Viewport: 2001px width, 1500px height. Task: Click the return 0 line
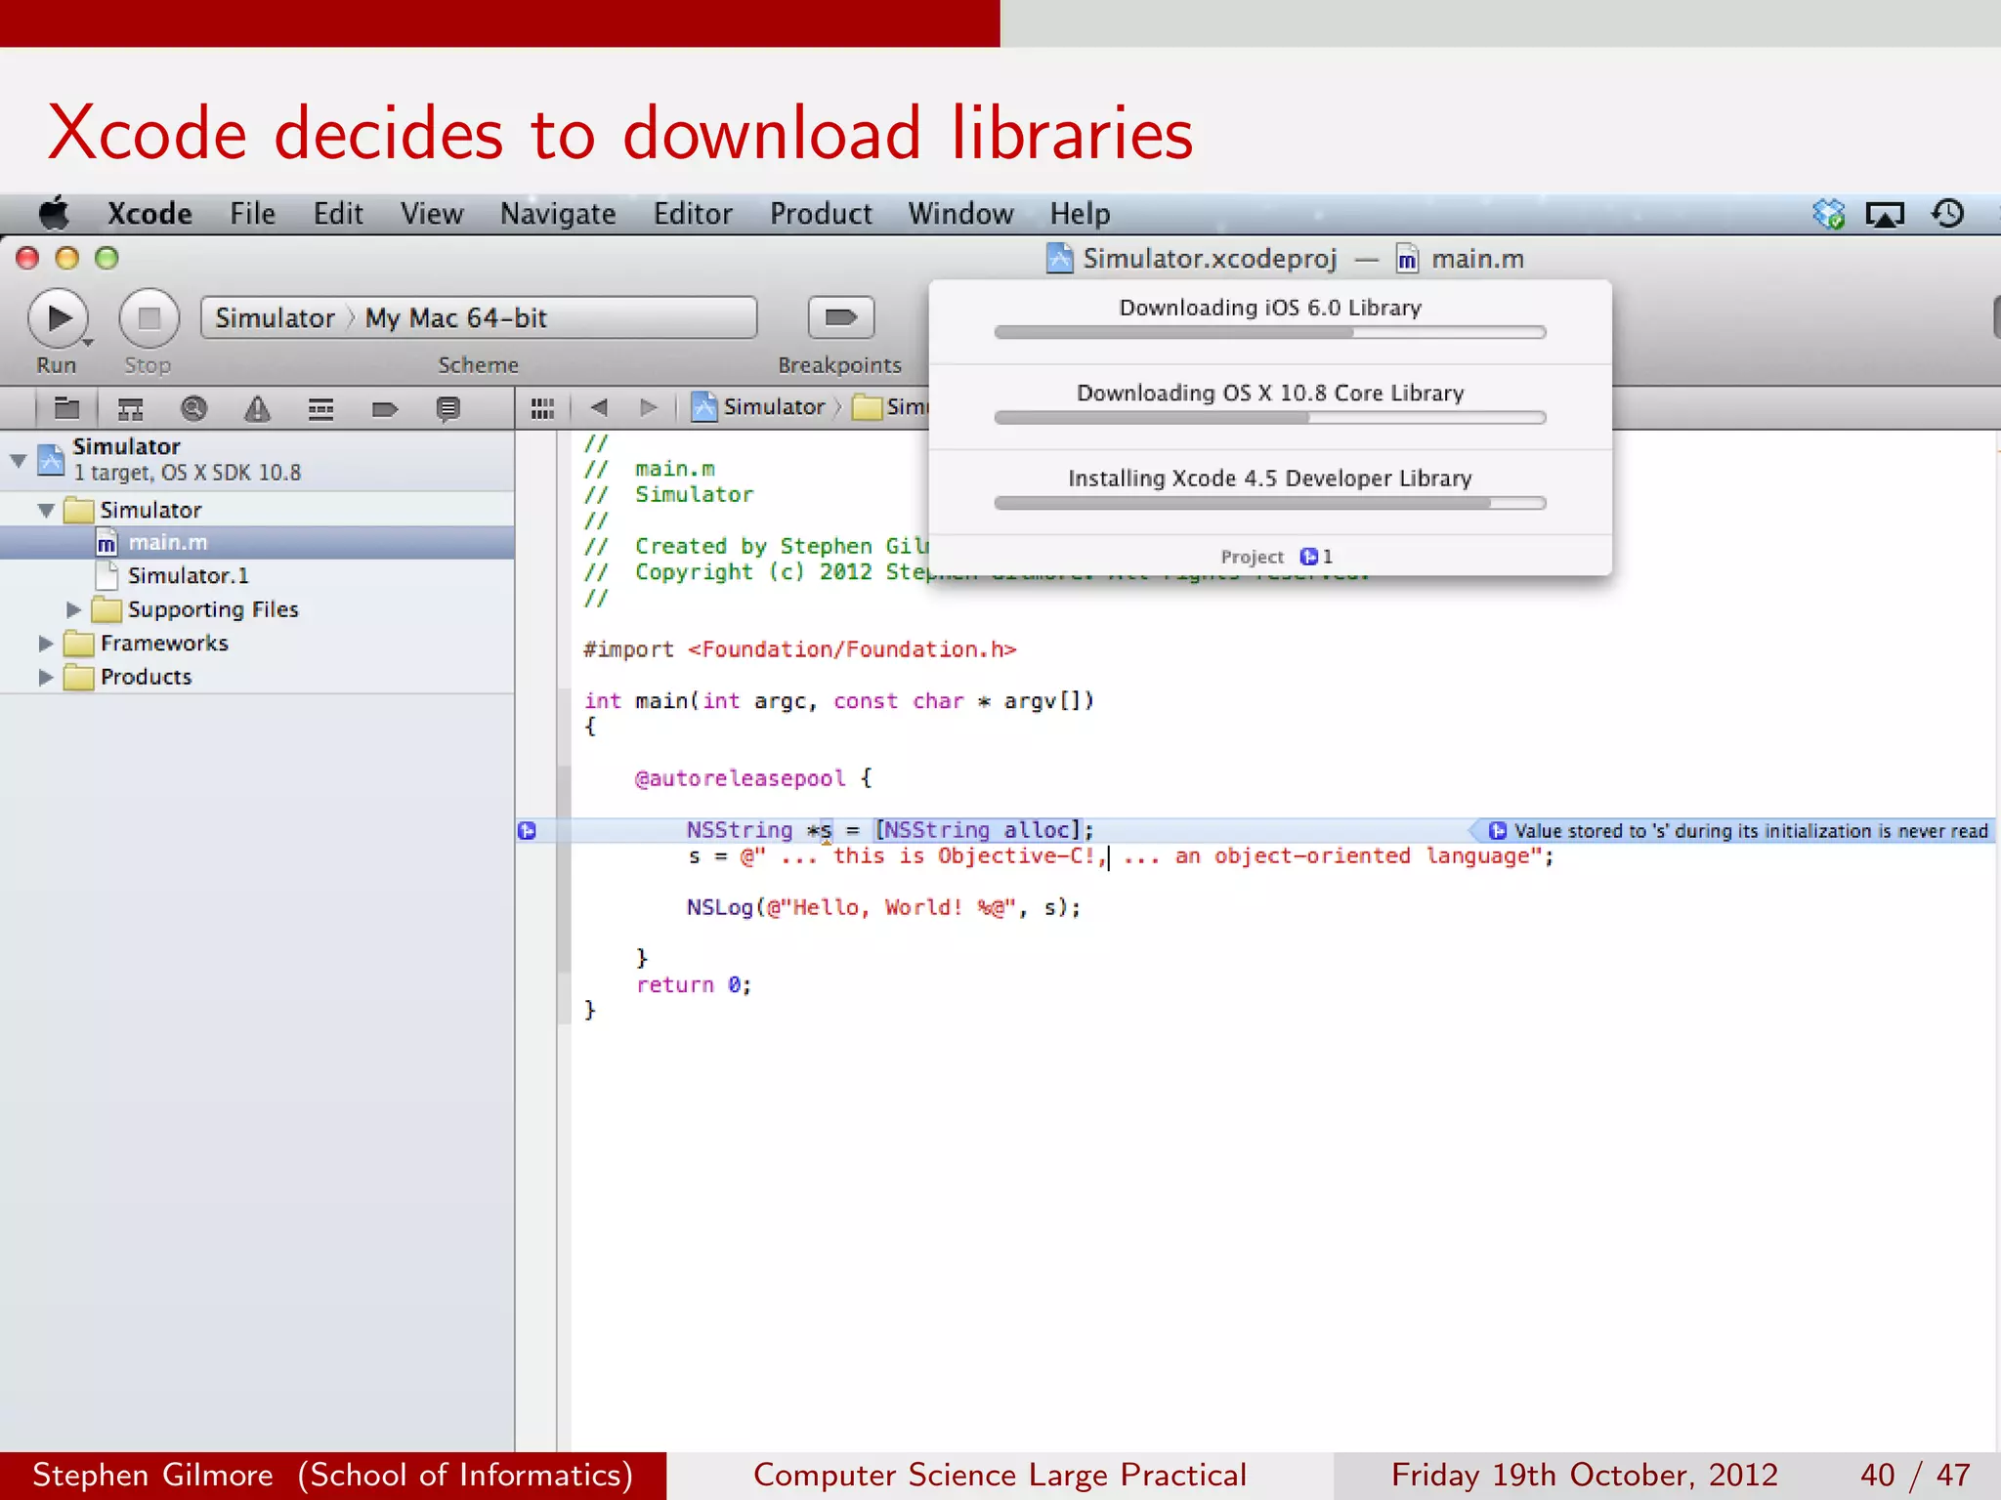(694, 985)
